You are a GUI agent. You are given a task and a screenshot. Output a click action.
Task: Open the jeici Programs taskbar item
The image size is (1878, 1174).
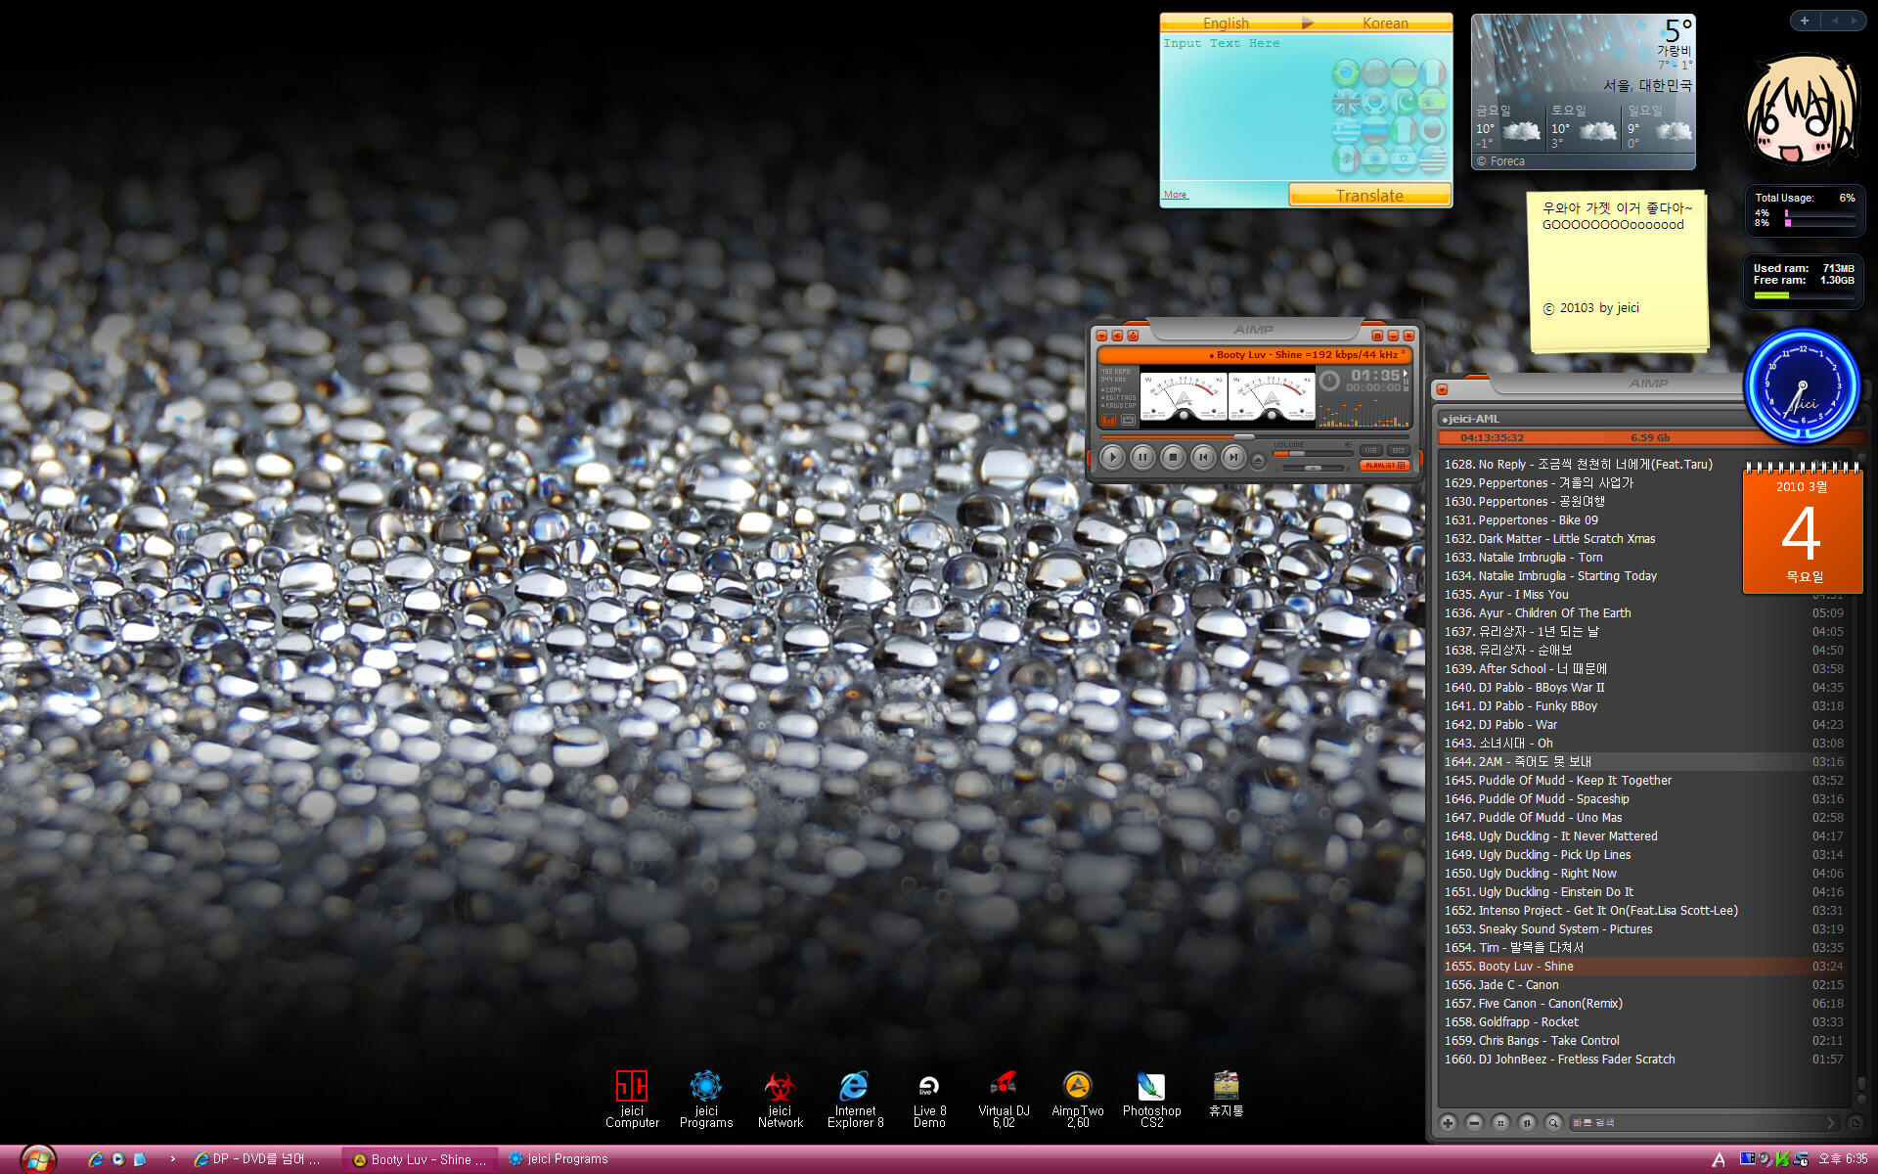click(x=559, y=1159)
